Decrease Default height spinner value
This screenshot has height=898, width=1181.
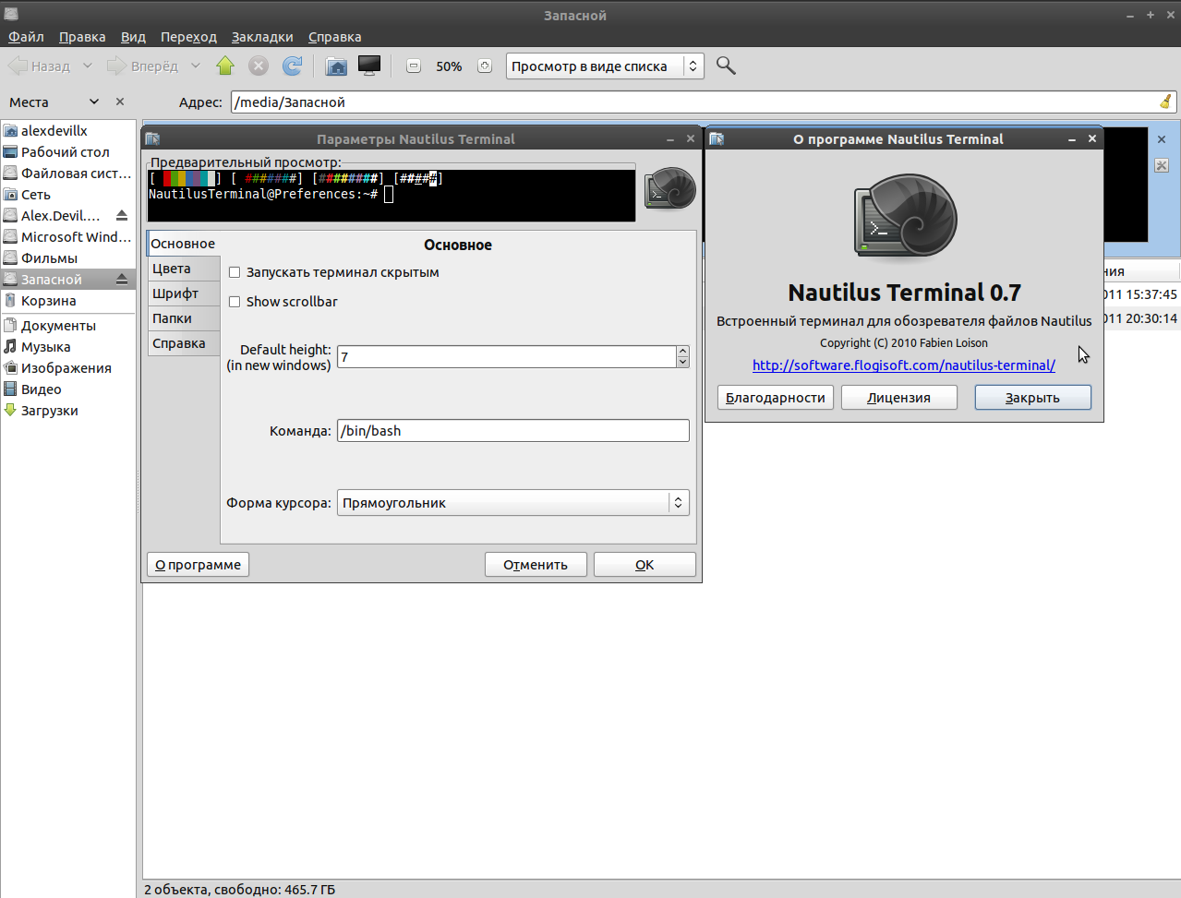point(683,362)
